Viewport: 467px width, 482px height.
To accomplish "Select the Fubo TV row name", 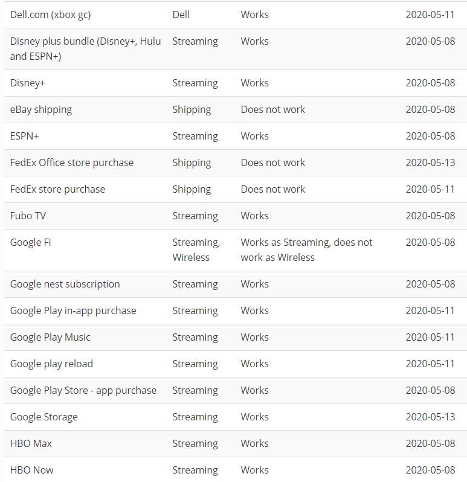I will [28, 216].
